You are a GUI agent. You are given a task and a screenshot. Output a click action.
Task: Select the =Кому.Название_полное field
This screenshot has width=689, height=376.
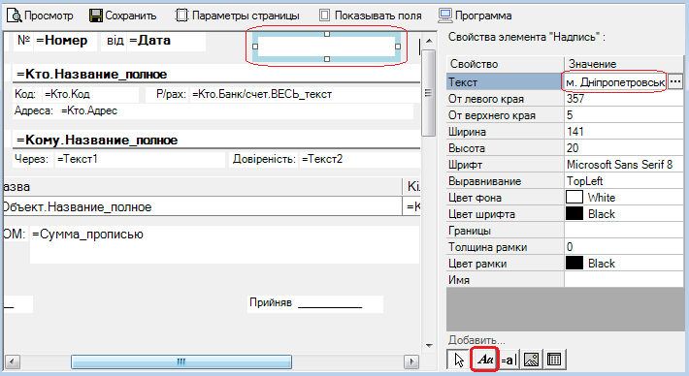(x=216, y=141)
